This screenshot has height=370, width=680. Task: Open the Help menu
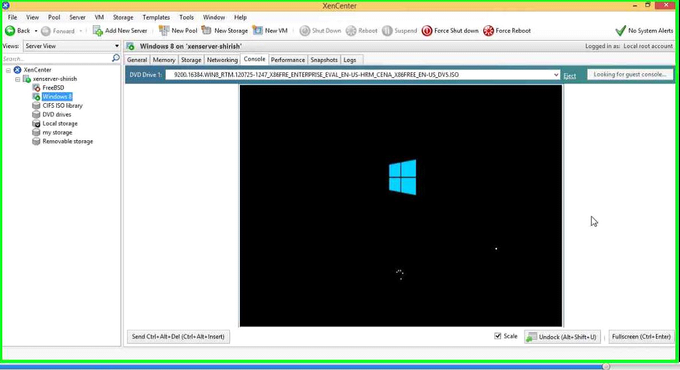click(x=240, y=17)
